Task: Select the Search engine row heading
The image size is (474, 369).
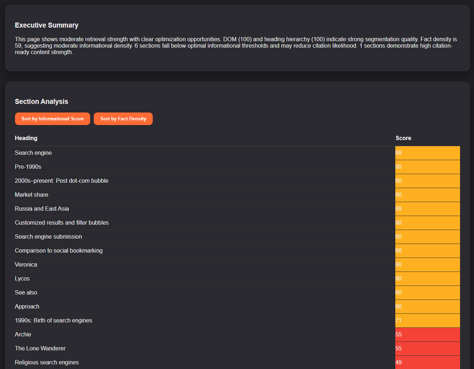Action: [x=33, y=153]
